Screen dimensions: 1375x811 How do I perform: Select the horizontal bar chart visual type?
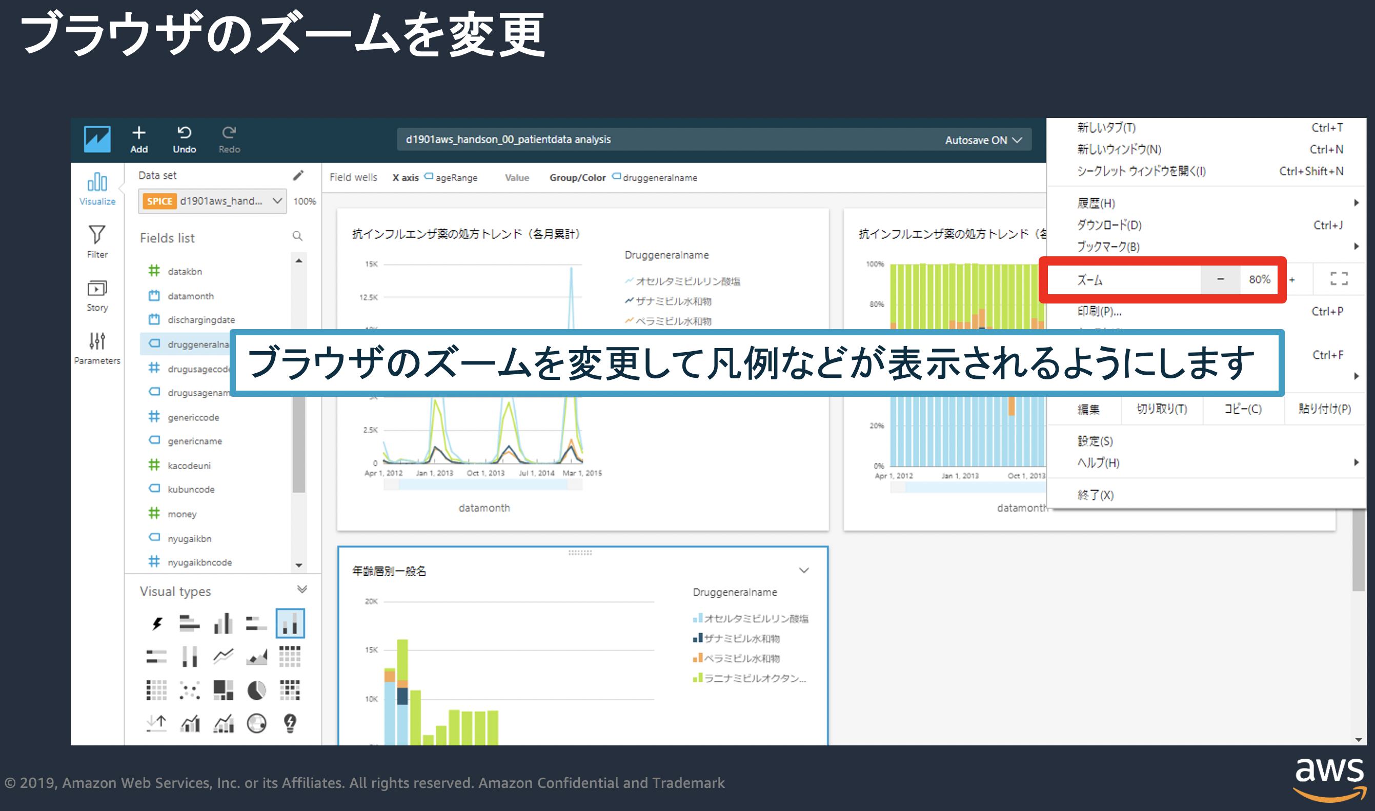[190, 623]
